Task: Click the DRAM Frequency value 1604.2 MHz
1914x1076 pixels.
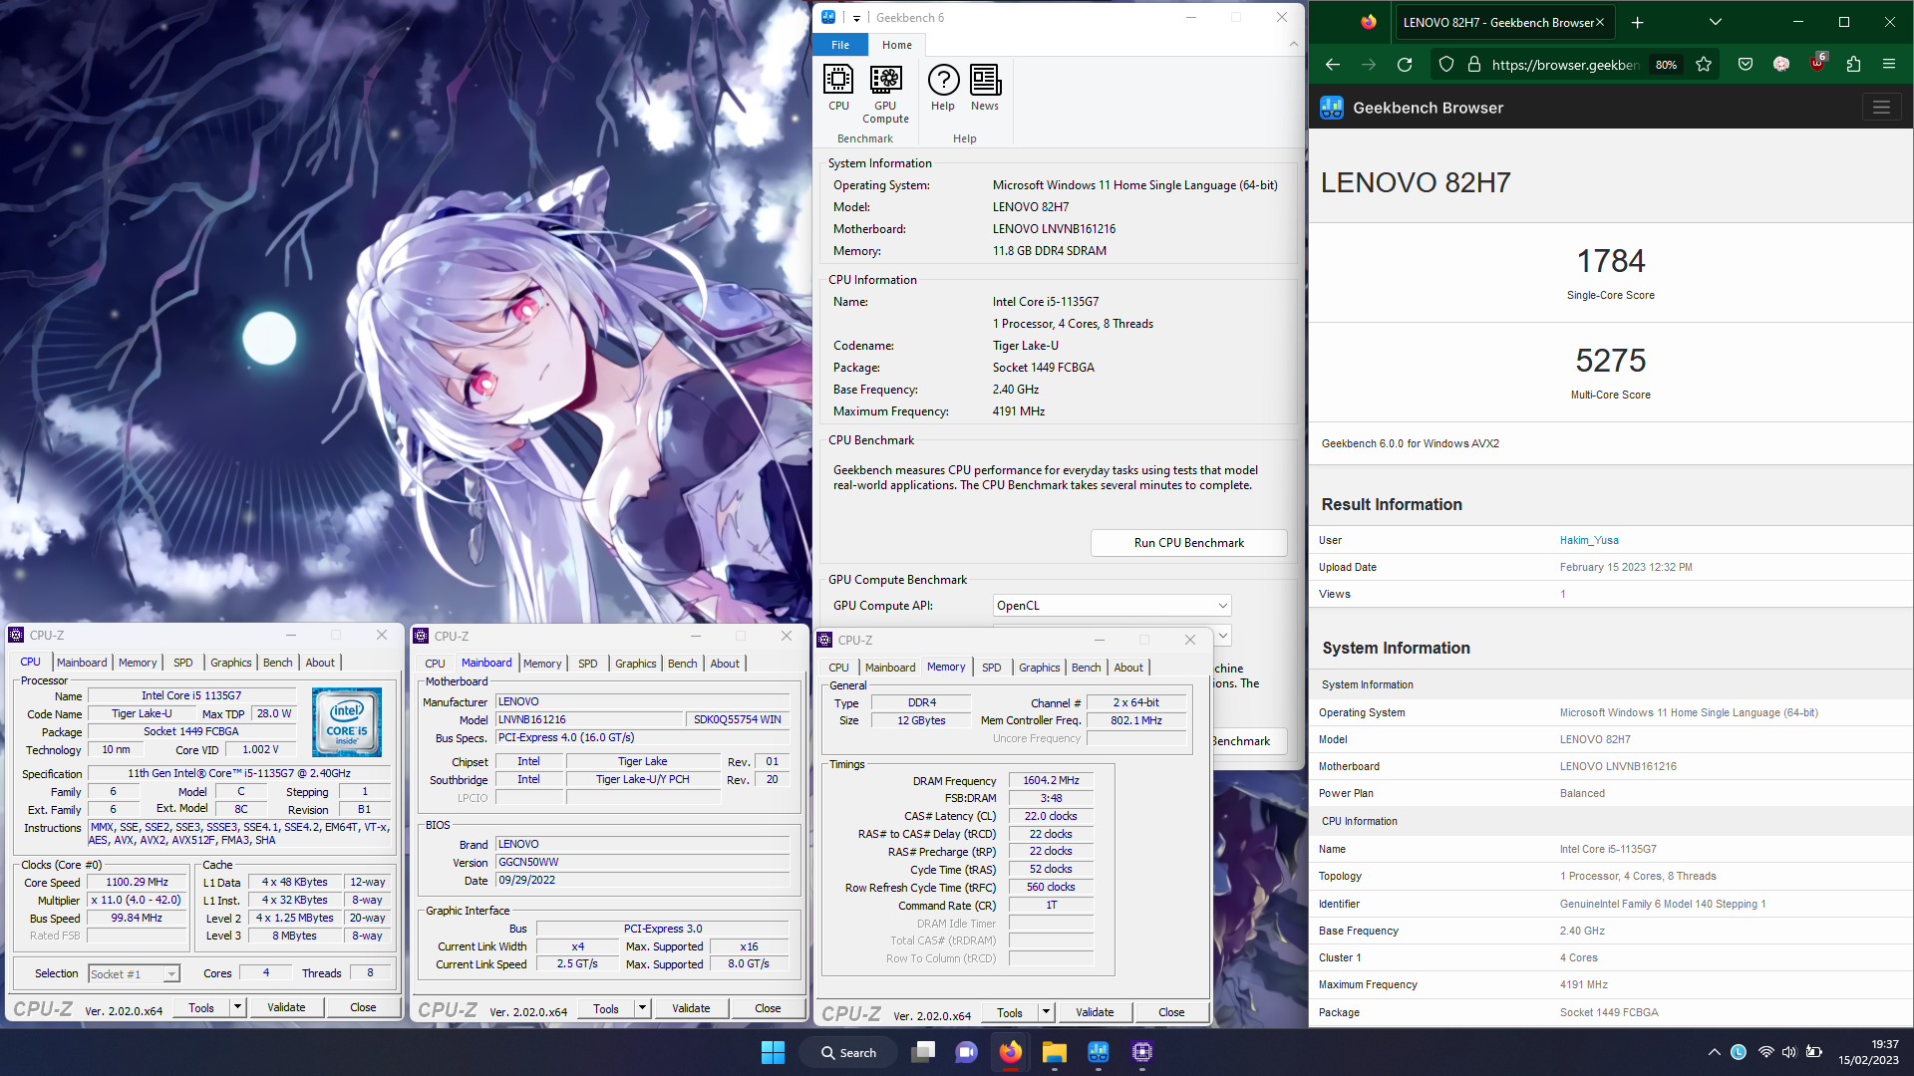Action: [1051, 780]
